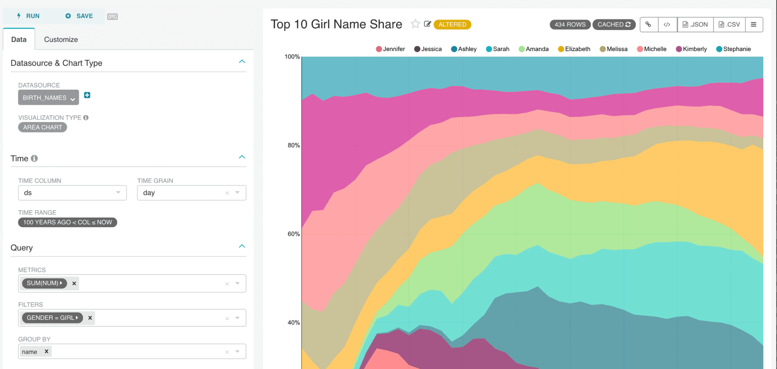
Task: Click the embed code icon
Action: pyautogui.click(x=667, y=25)
